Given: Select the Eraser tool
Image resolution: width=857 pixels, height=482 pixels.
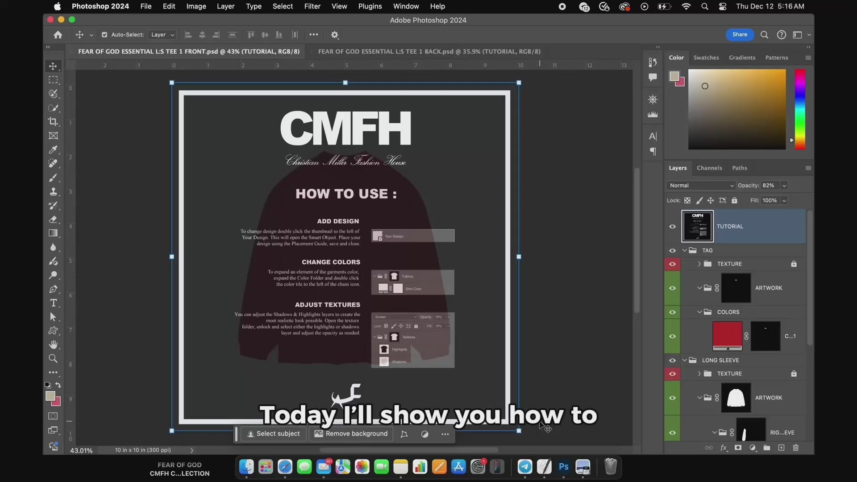Looking at the screenshot, I should (x=53, y=220).
